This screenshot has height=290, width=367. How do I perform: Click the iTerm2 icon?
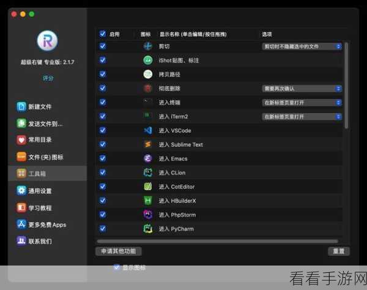[147, 116]
